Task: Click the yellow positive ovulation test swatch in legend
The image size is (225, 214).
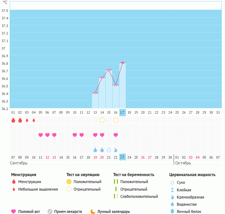Action: tap(69, 182)
